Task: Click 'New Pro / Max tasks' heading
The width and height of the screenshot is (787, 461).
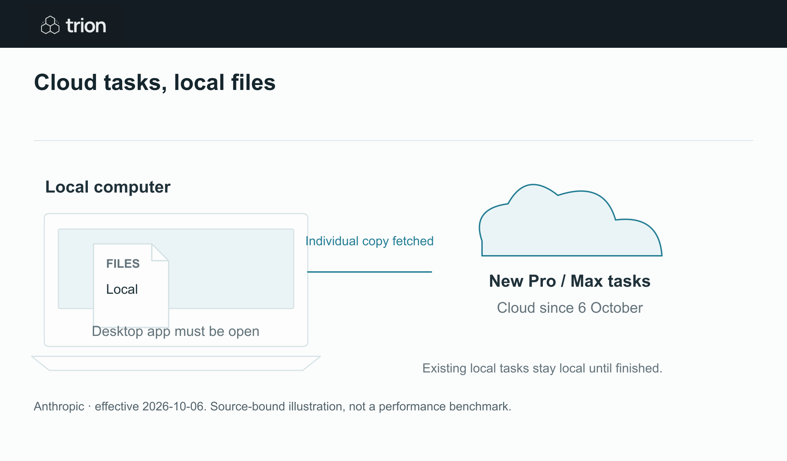Action: pos(570,281)
